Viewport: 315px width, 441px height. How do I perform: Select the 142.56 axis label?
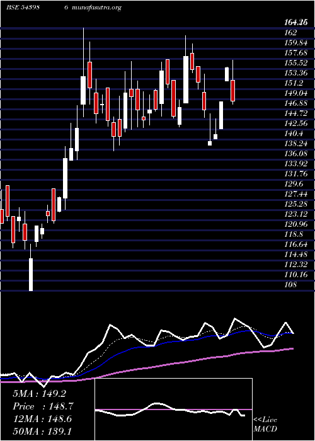click(295, 123)
